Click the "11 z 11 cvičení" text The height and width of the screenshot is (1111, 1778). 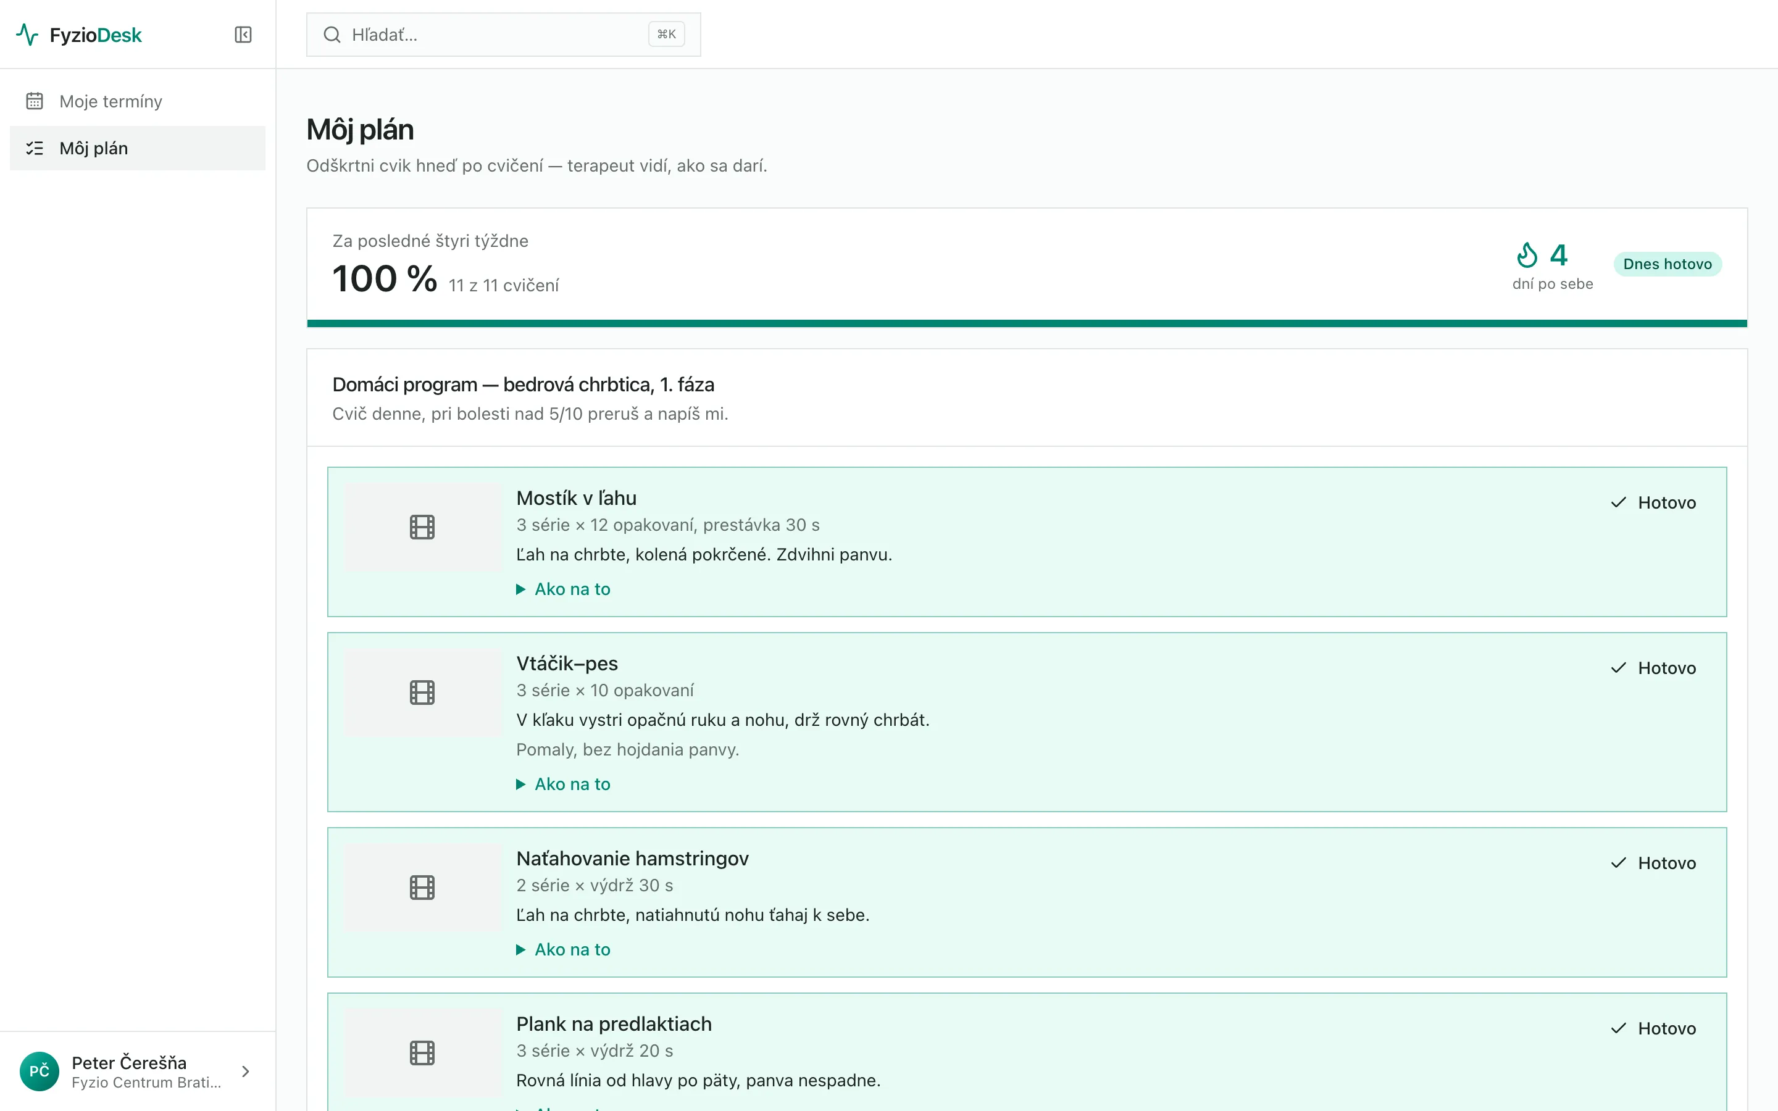[504, 285]
